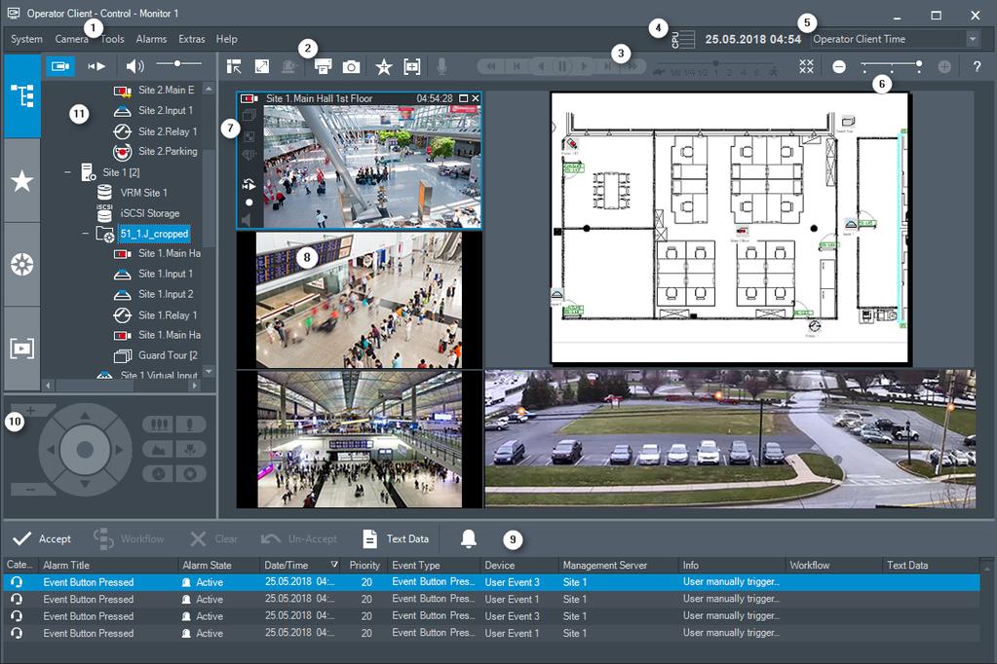Image resolution: width=997 pixels, height=664 pixels.
Task: Click the CPU usage meter icon
Action: click(683, 39)
